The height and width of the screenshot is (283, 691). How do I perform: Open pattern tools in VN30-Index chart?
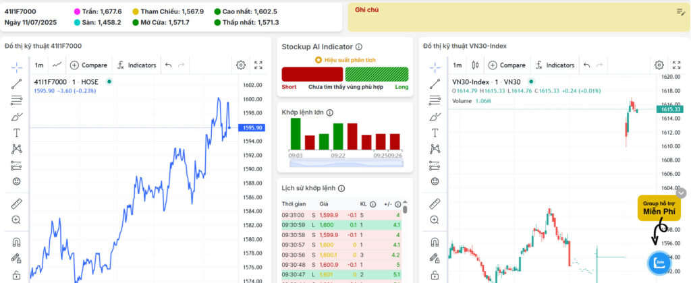point(435,149)
